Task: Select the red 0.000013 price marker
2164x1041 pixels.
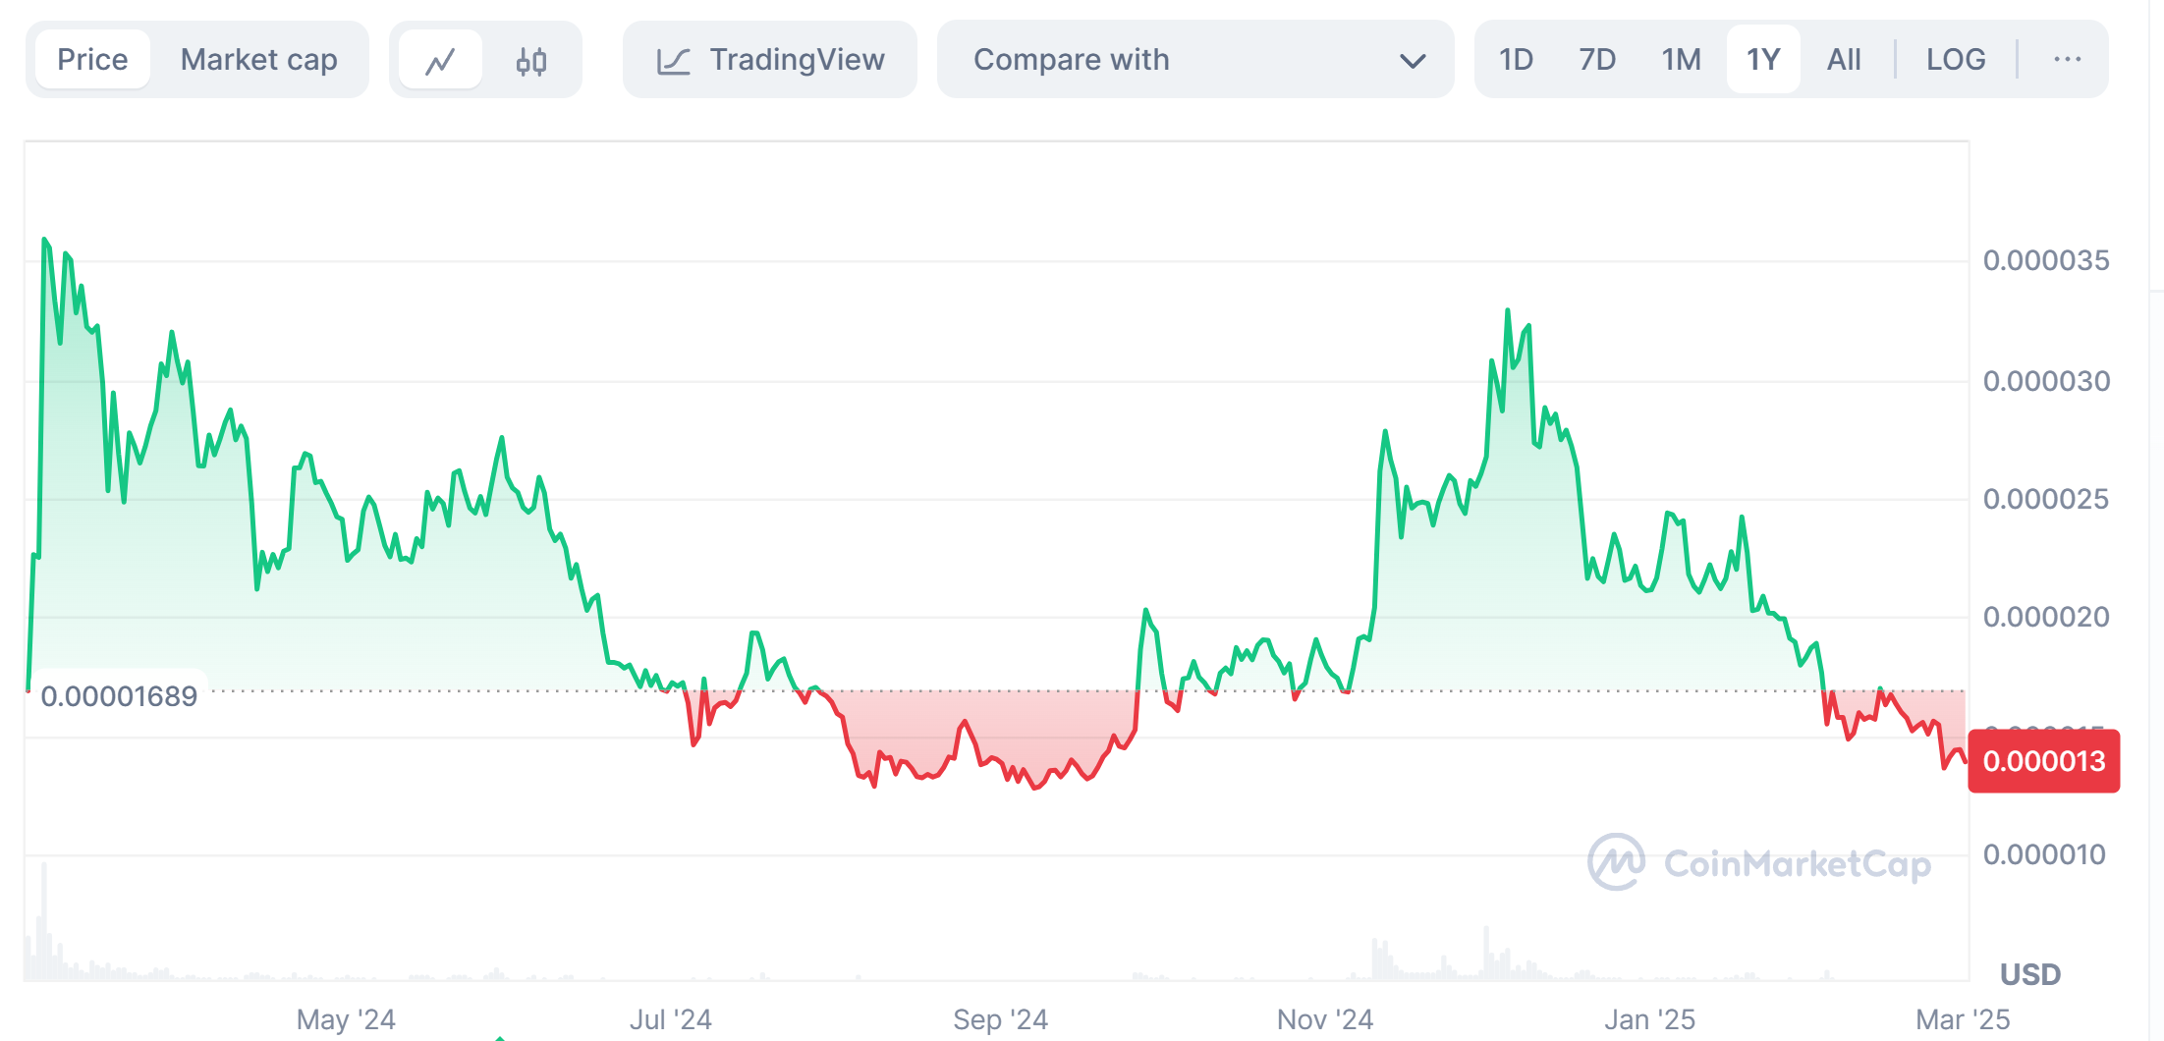Action: point(2043,760)
